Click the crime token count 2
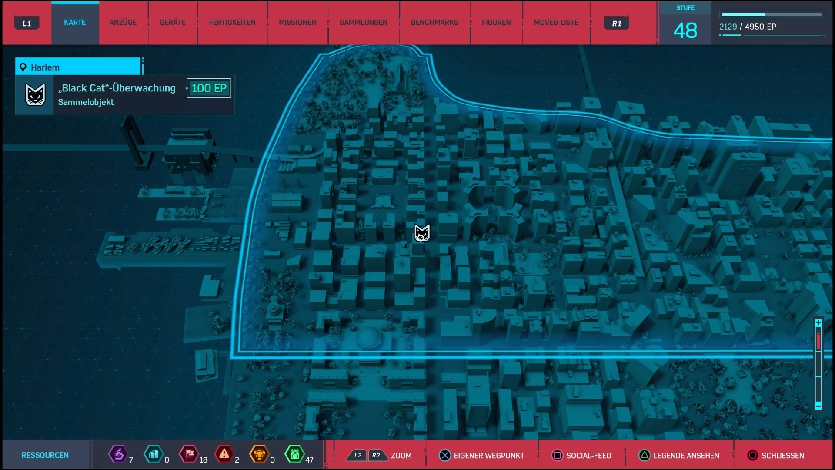Screen dimensions: 835x470 (237, 460)
